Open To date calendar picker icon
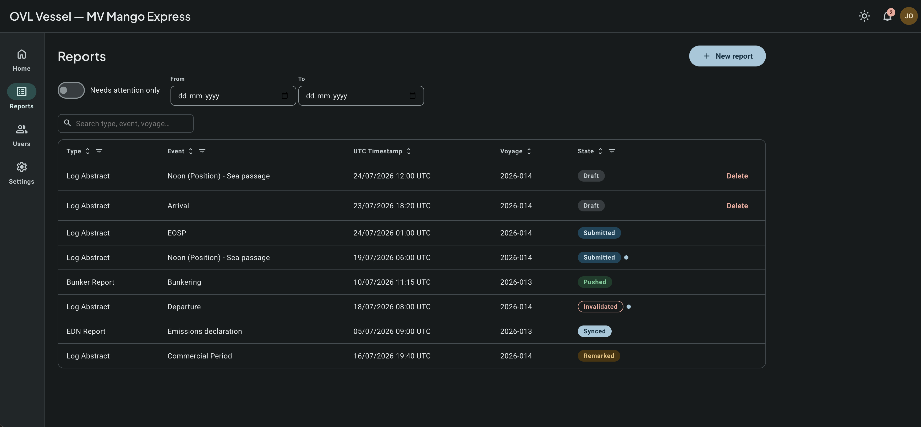Image resolution: width=921 pixels, height=427 pixels. pos(412,96)
